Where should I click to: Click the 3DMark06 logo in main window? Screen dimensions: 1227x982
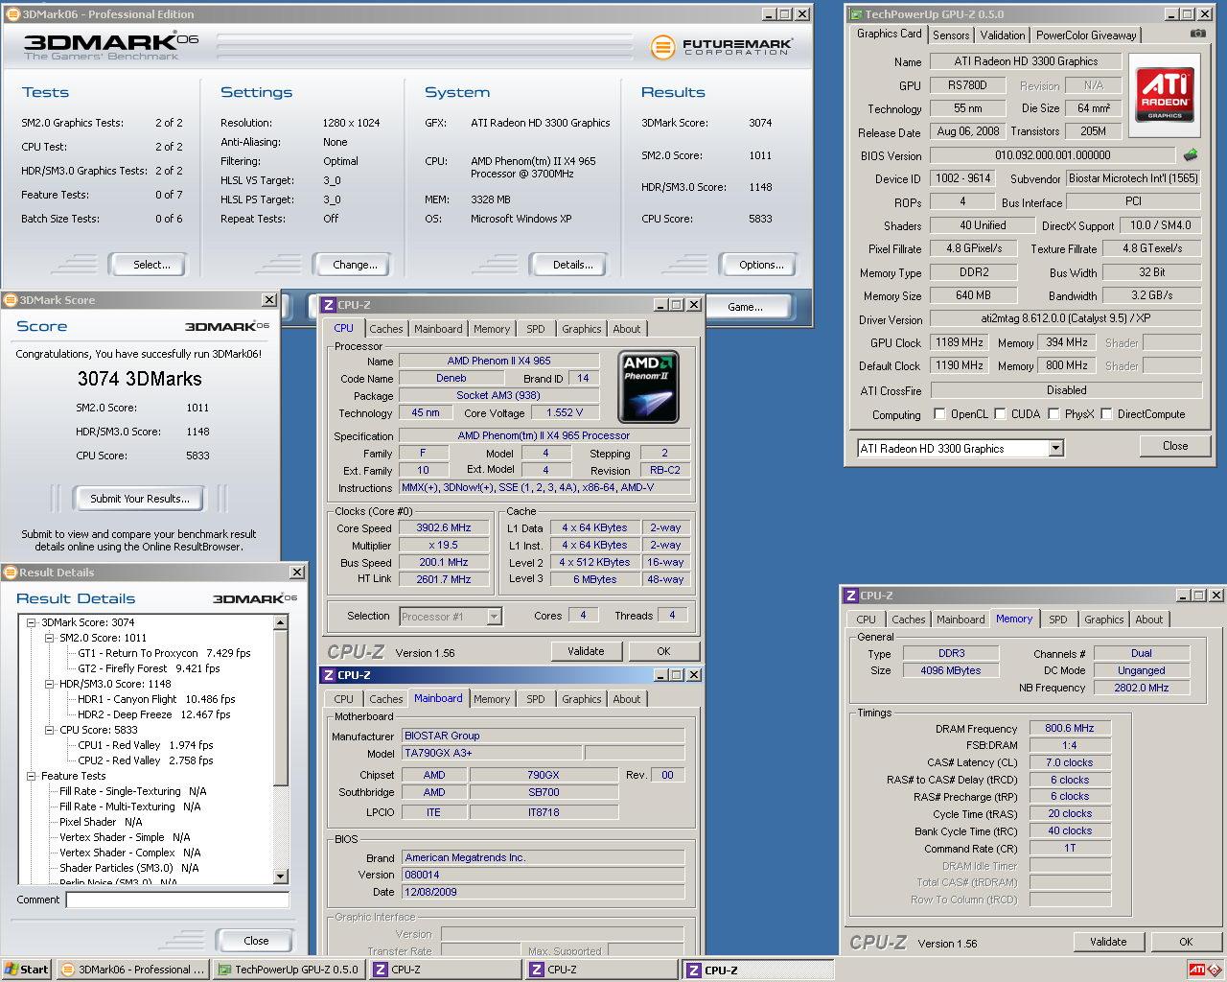pos(110,44)
